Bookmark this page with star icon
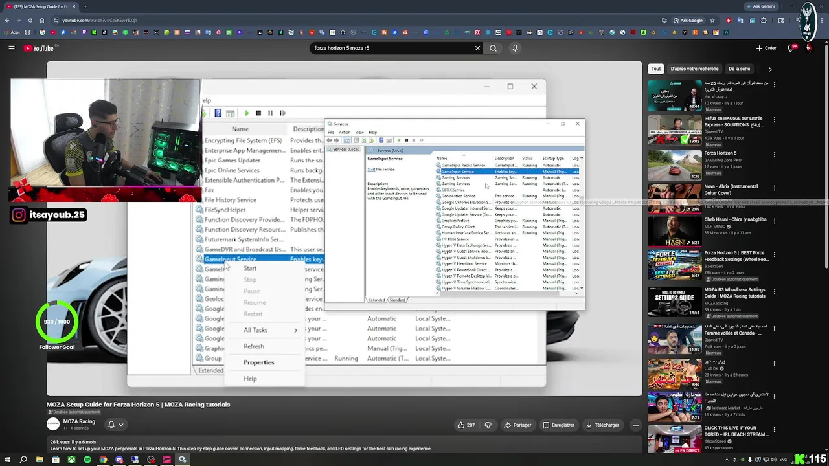The height and width of the screenshot is (466, 829). [x=712, y=20]
